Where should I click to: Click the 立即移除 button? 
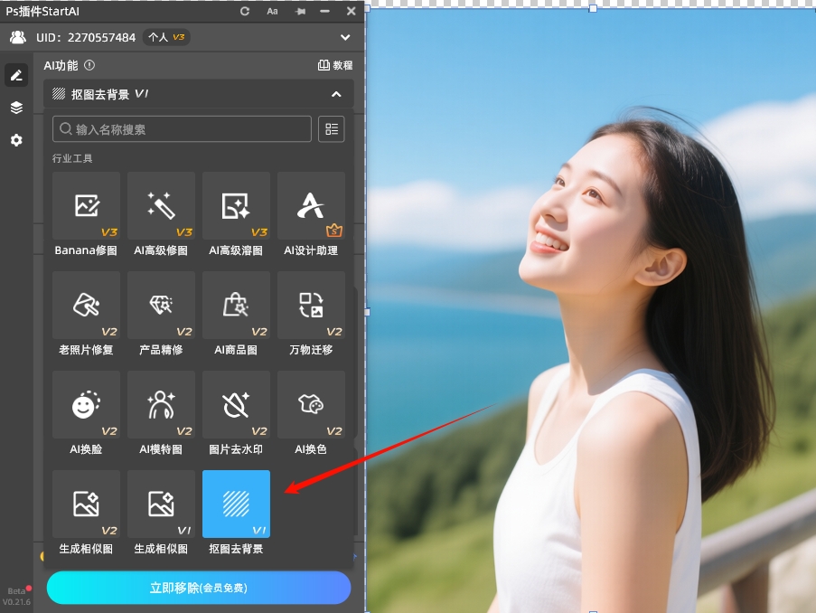pos(199,588)
